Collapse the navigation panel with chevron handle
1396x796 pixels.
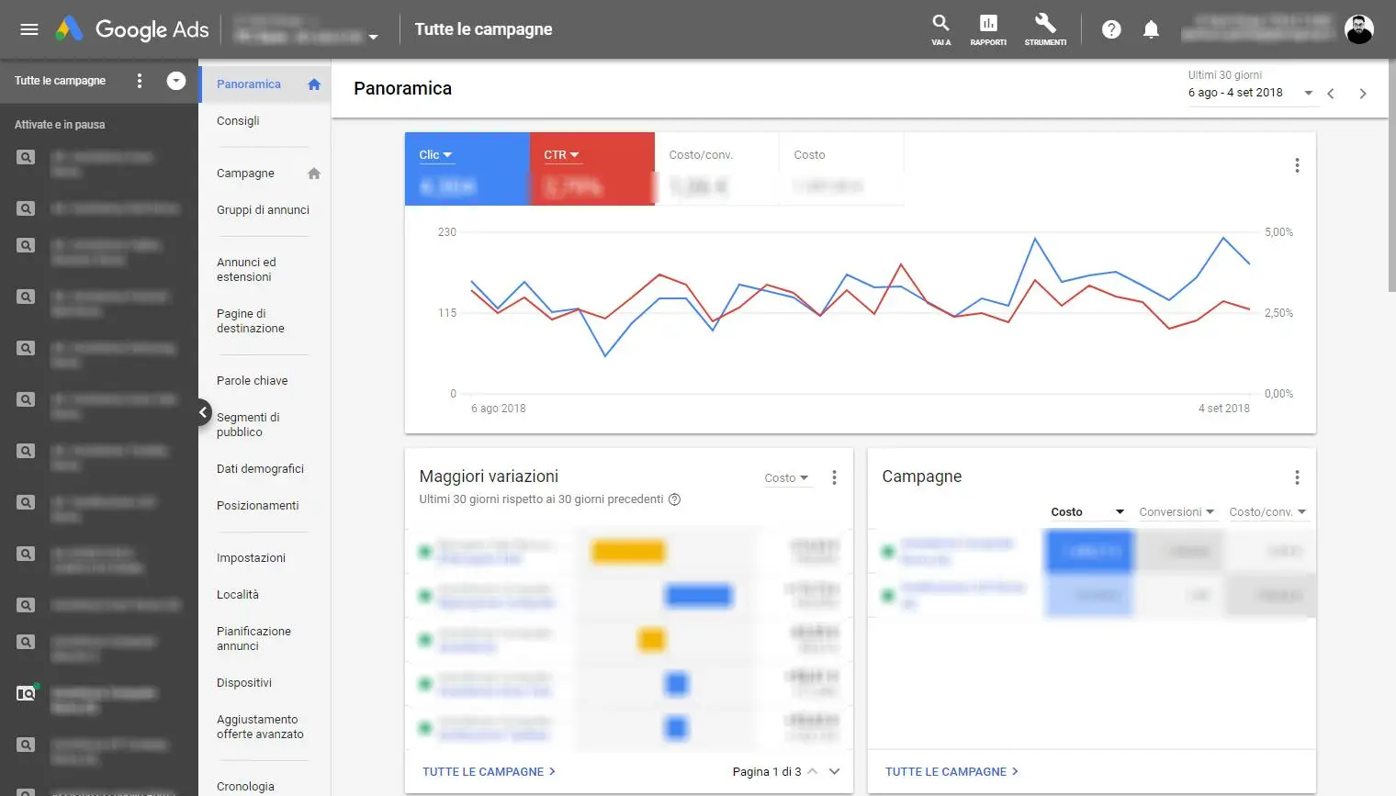point(203,412)
